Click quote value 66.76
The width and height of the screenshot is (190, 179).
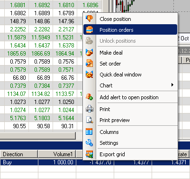pyautogui.click(x=68, y=77)
